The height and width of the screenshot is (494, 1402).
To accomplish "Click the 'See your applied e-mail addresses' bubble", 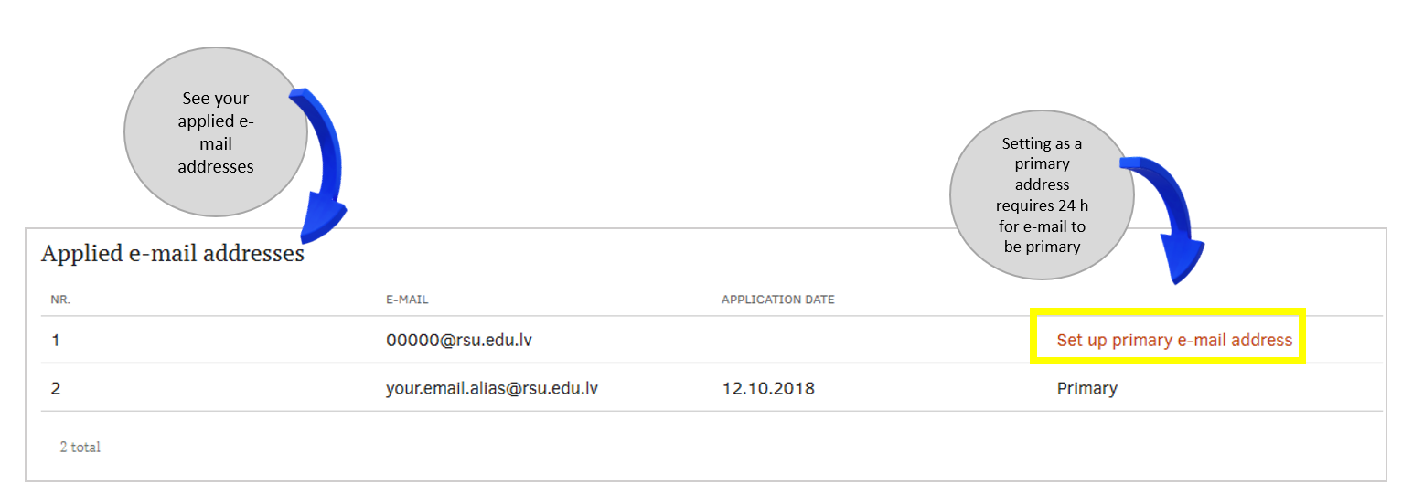I will pyautogui.click(x=216, y=132).
